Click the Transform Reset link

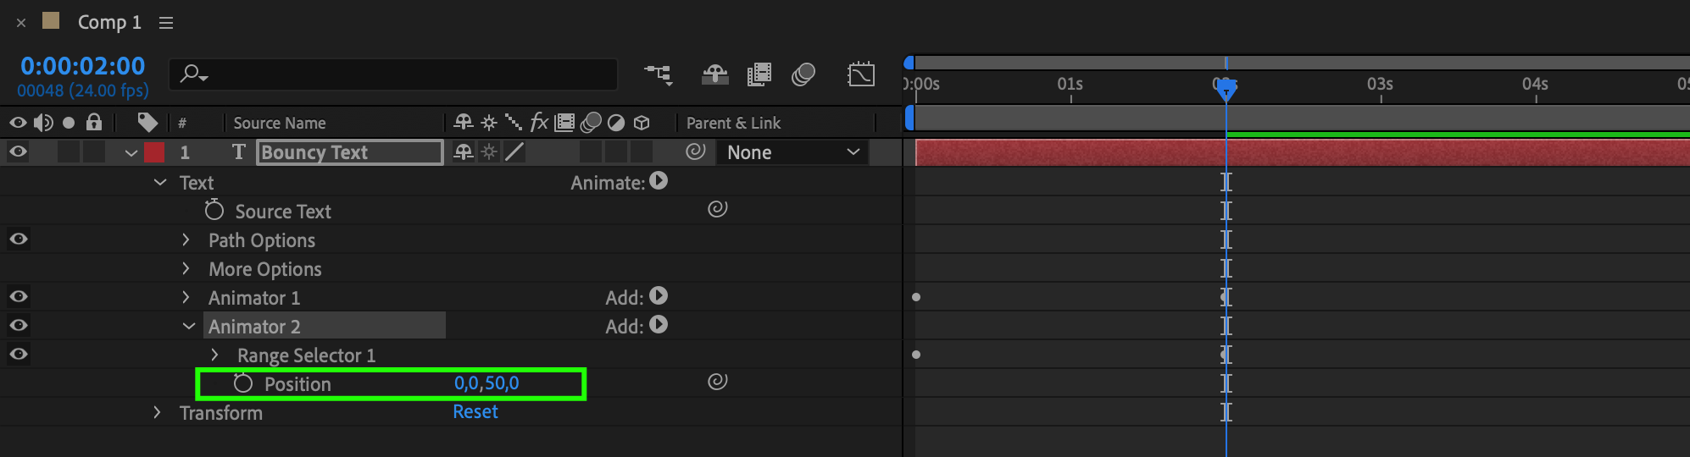(x=475, y=412)
